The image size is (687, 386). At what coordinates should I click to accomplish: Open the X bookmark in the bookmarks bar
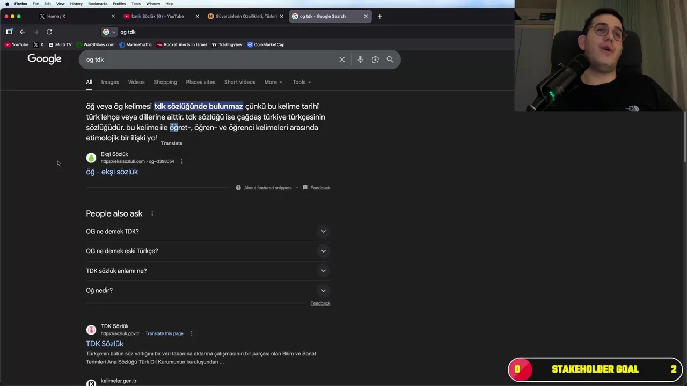38,44
